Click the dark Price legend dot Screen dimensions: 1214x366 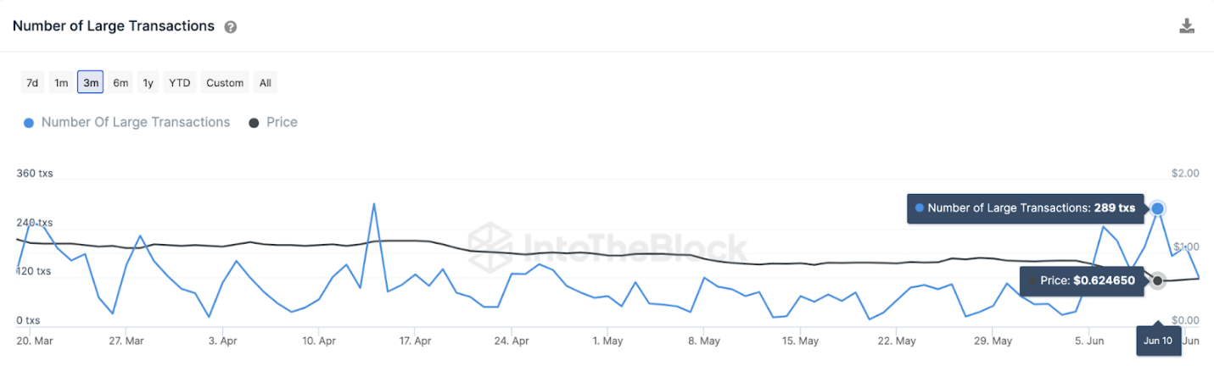tap(254, 123)
